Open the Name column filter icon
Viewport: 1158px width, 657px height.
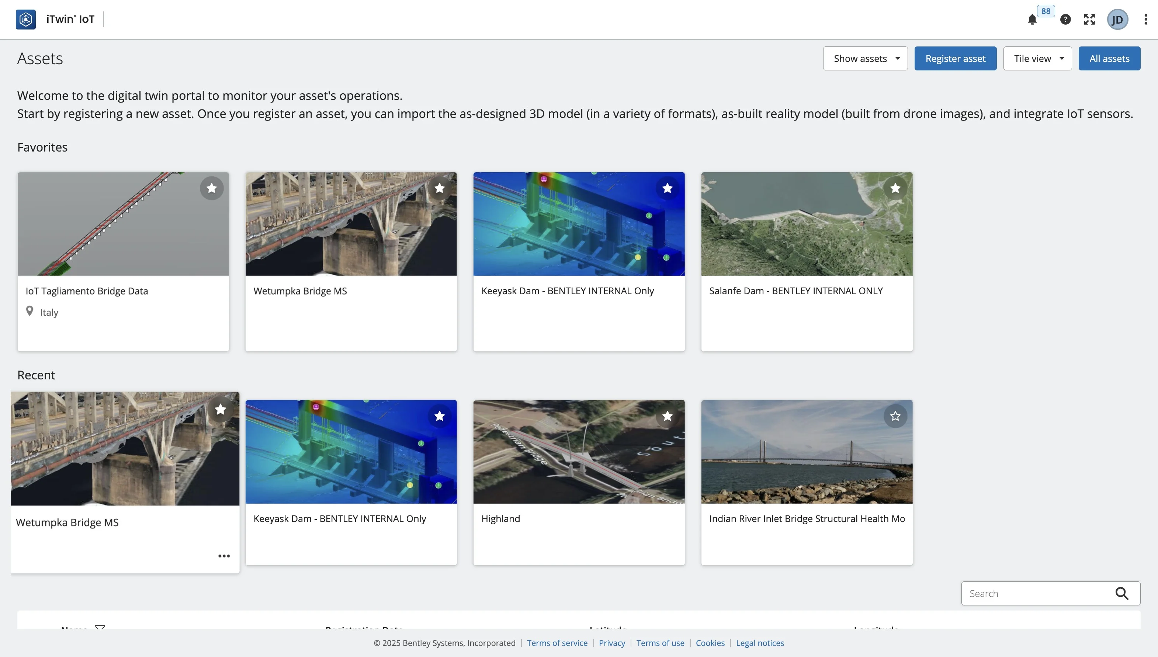point(100,627)
